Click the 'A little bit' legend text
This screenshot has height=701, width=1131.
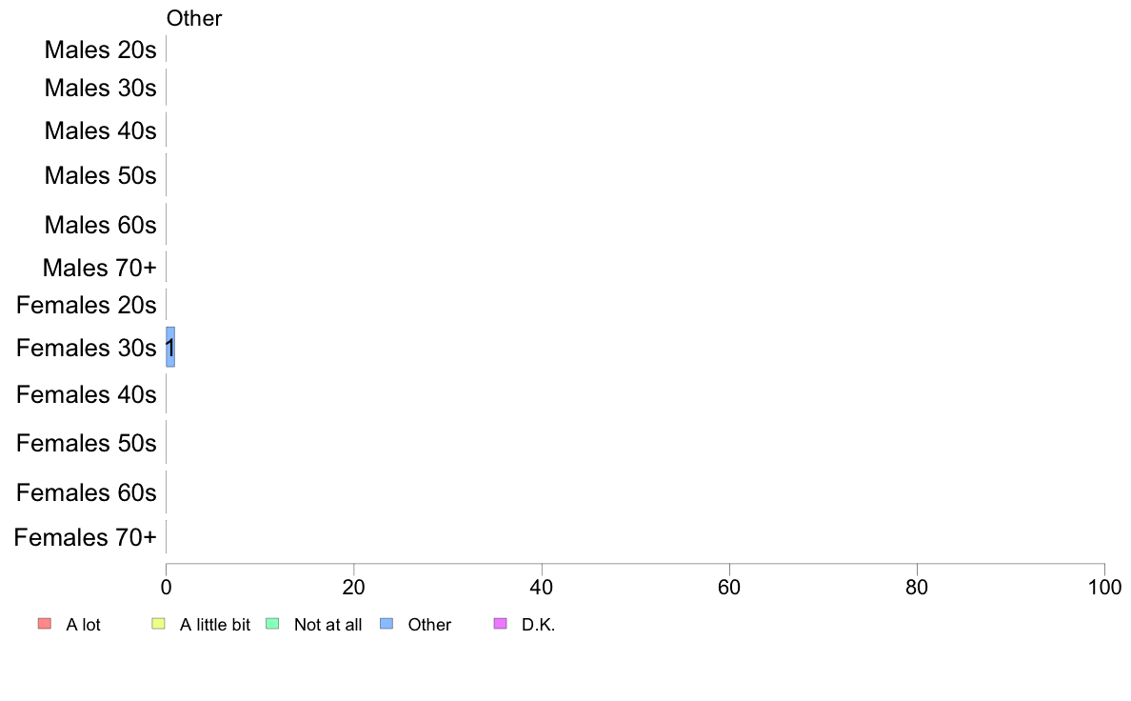point(215,625)
